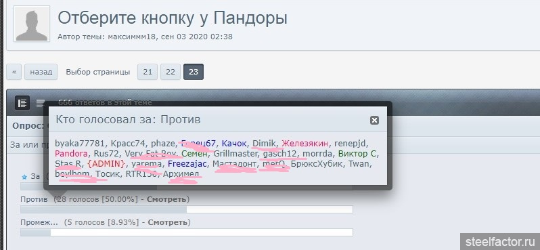The width and height of the screenshot is (540, 250).
Task: Jump to the first page arrow button
Action: (14, 72)
